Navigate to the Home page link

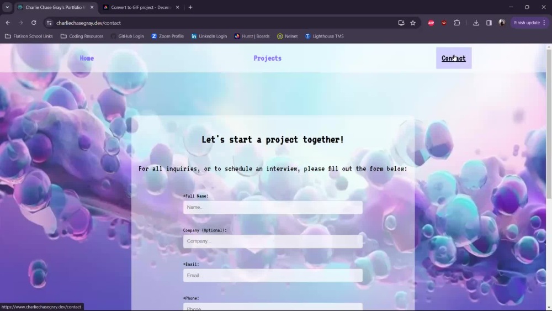tap(87, 58)
